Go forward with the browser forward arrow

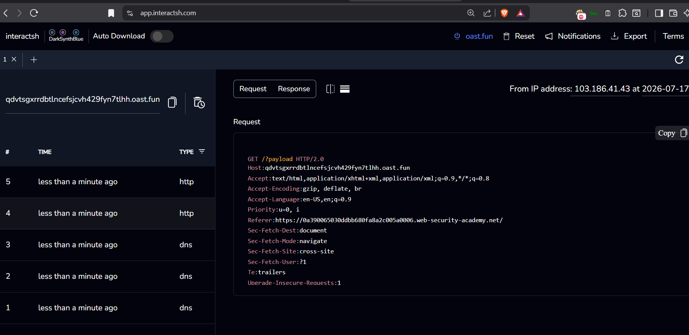pos(19,13)
